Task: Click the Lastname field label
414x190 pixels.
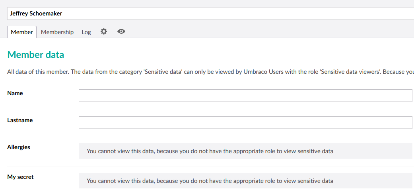Action: [x=20, y=120]
